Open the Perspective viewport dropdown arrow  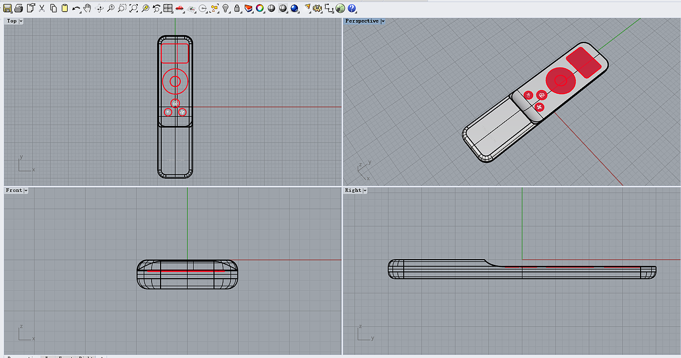pyautogui.click(x=383, y=21)
